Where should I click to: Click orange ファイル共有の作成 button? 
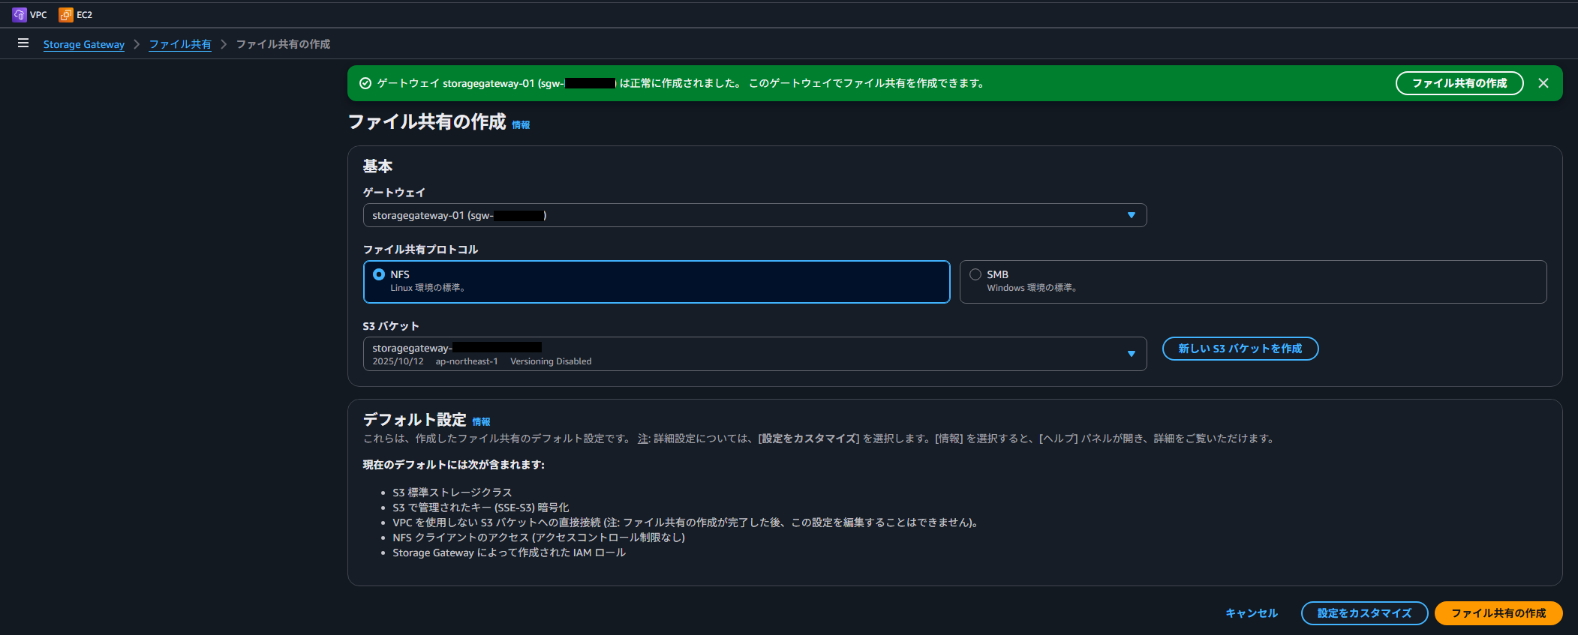pyautogui.click(x=1498, y=613)
